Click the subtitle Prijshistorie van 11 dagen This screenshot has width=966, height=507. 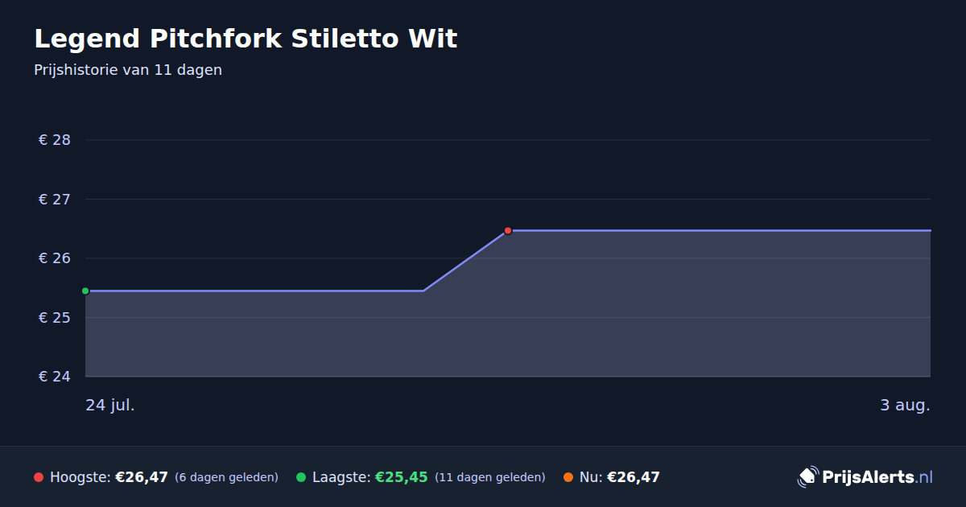(x=128, y=70)
